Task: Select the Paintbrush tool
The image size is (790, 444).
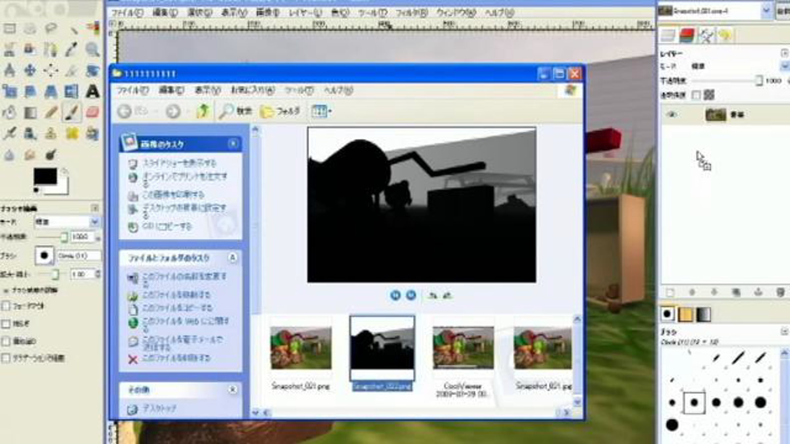Action: pyautogui.click(x=71, y=112)
